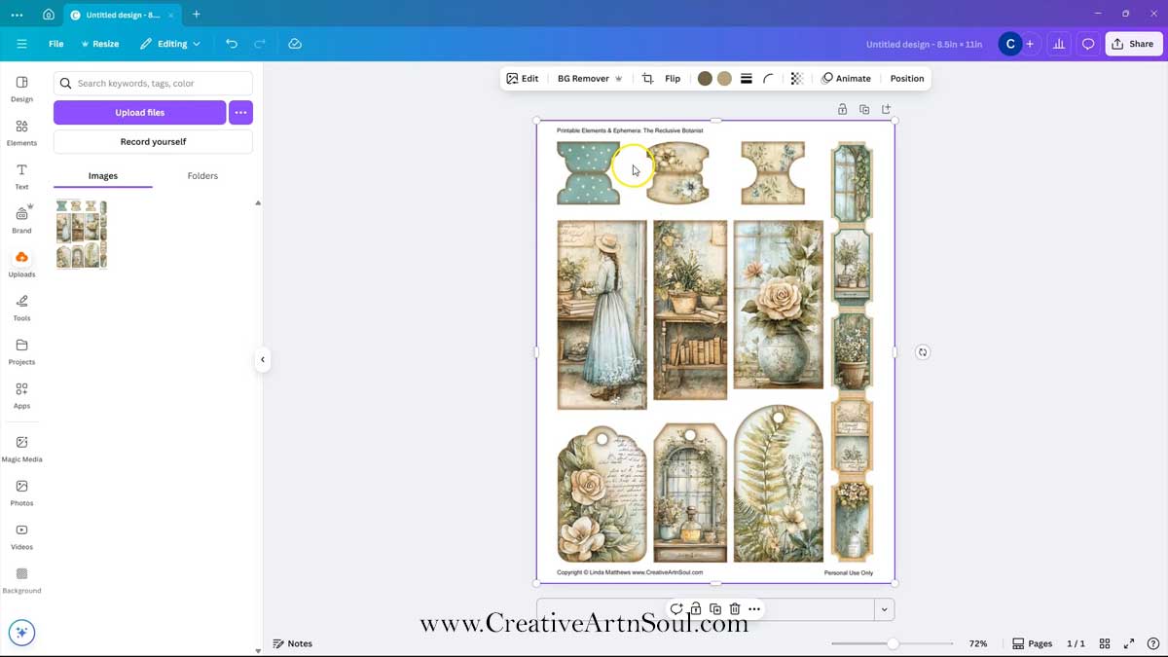Click the cloud save status icon

(x=295, y=44)
